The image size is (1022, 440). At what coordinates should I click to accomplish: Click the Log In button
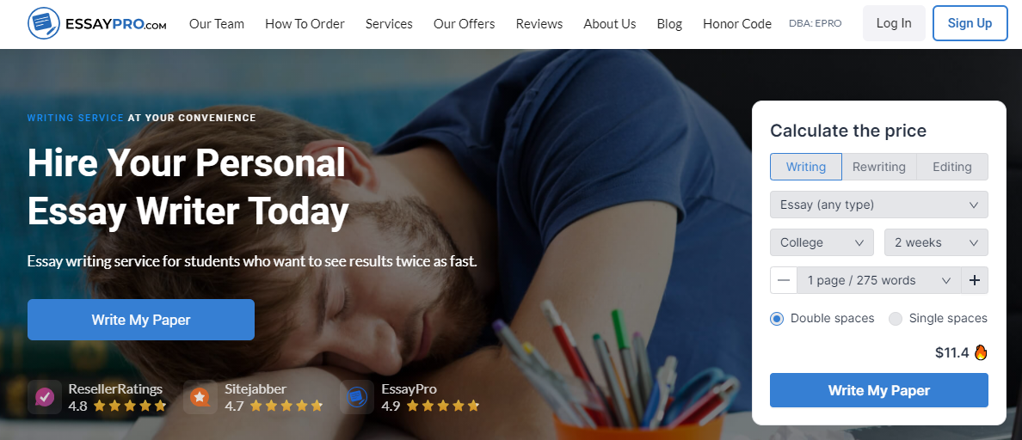point(894,23)
